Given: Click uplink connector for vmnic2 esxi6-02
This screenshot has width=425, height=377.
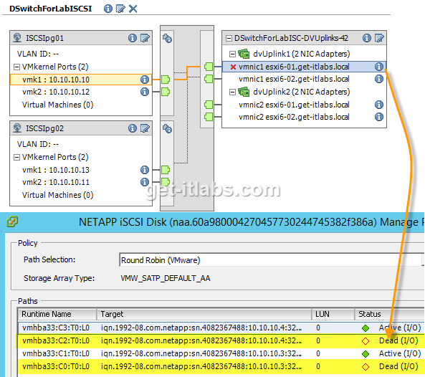Looking at the screenshot, I should tap(209, 117).
